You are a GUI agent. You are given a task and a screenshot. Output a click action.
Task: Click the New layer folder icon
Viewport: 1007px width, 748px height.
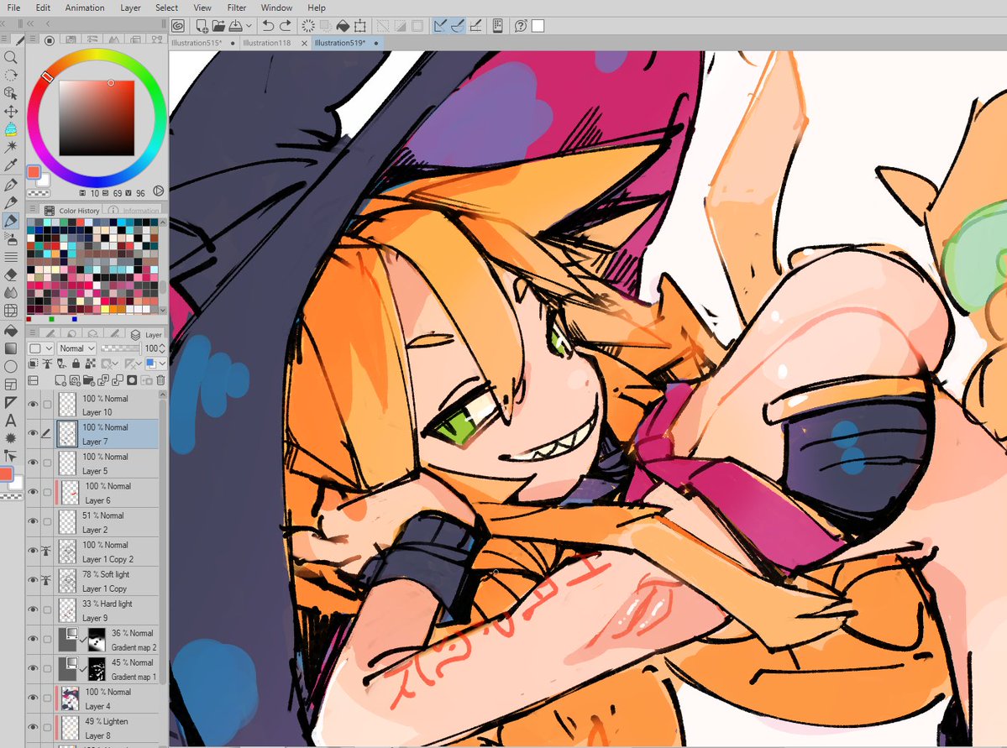89,380
